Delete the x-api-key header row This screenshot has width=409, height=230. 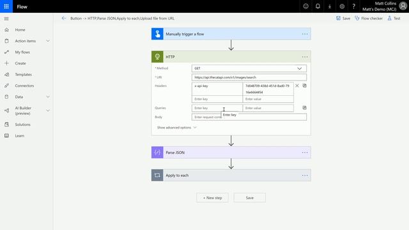(297, 86)
